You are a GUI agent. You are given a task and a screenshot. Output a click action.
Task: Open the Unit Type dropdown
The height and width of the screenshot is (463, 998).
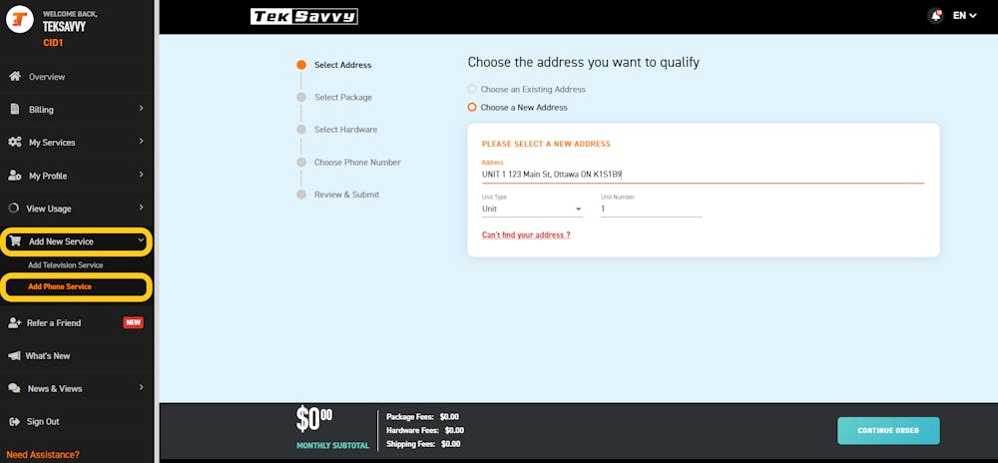pos(532,209)
